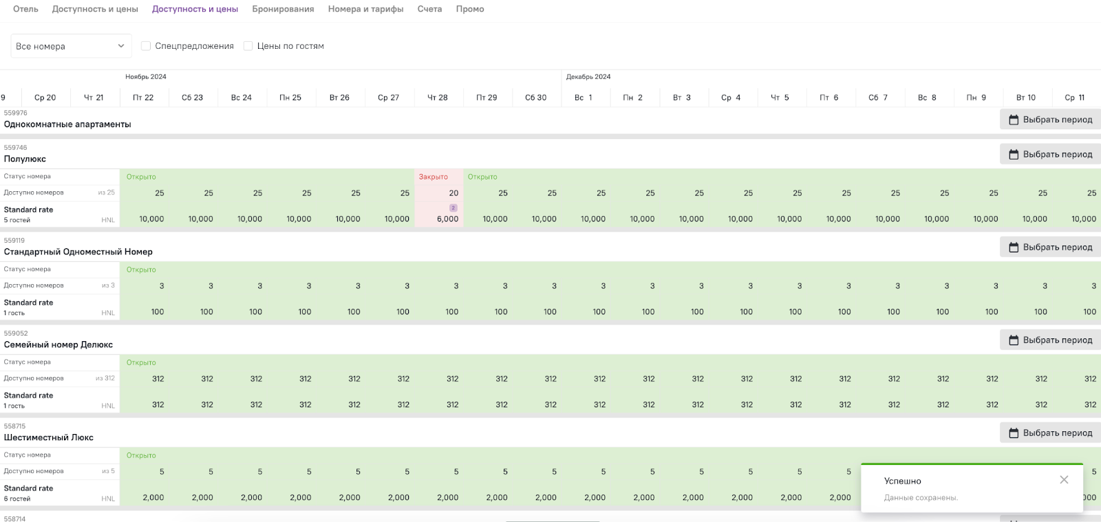Viewport: 1101px width, 522px height.
Task: Open the Все номера room filter dropdown
Action: coord(71,46)
